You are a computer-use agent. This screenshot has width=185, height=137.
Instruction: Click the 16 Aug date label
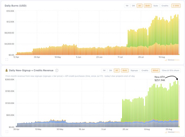click(162, 57)
